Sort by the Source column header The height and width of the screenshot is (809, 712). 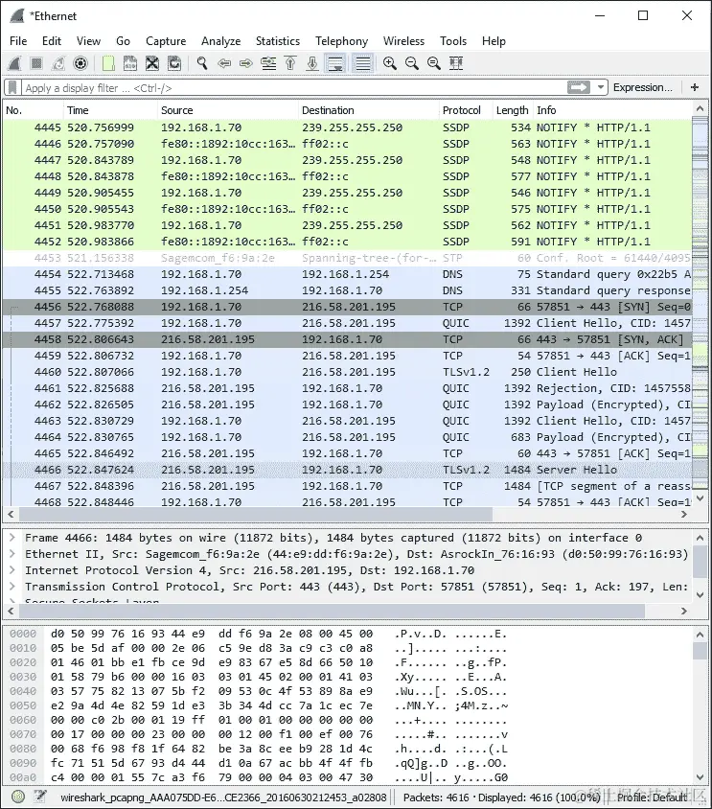(227, 110)
